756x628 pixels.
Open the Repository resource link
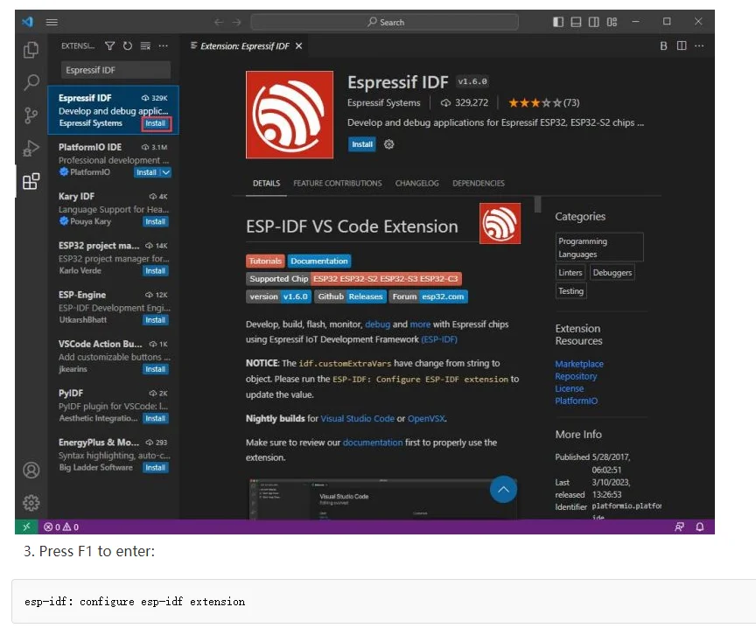(576, 376)
